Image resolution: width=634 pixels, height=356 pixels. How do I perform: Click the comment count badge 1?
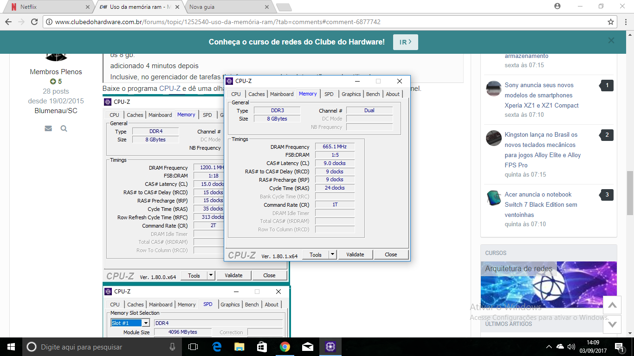(607, 85)
